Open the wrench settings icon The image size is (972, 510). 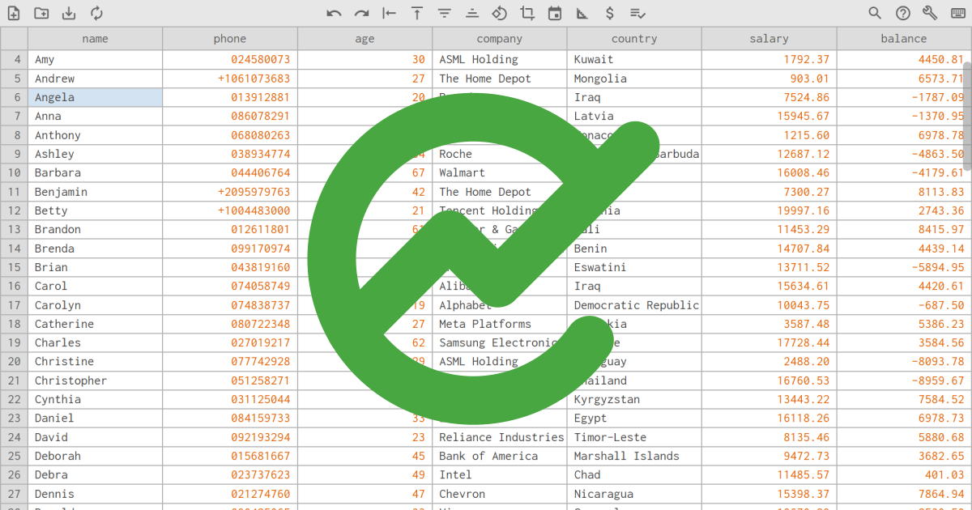(930, 13)
